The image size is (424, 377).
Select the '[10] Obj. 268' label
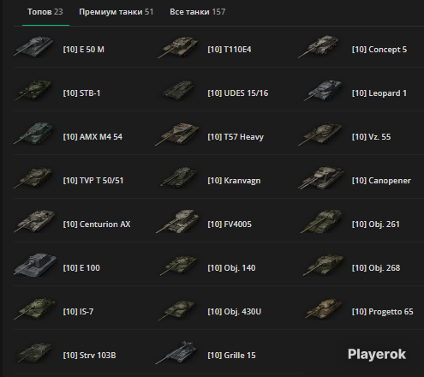pos(376,268)
